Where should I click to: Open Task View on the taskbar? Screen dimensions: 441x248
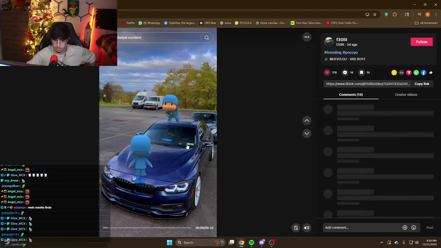(232, 242)
